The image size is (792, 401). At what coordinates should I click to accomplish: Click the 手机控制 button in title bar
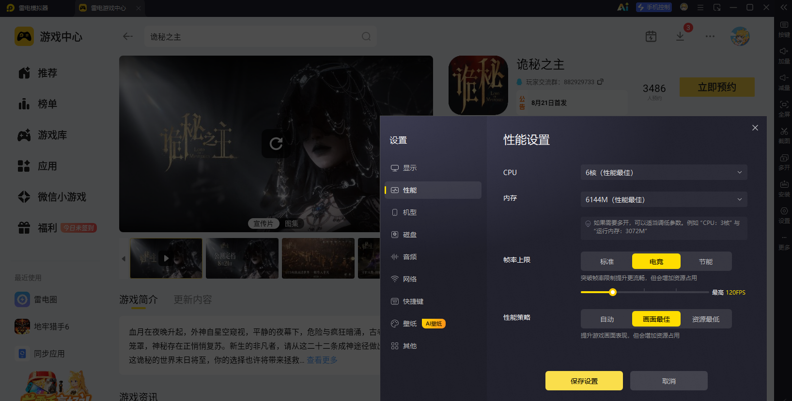(654, 7)
